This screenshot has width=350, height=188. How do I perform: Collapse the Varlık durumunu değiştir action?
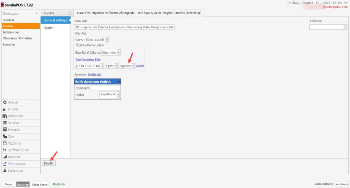[119, 81]
